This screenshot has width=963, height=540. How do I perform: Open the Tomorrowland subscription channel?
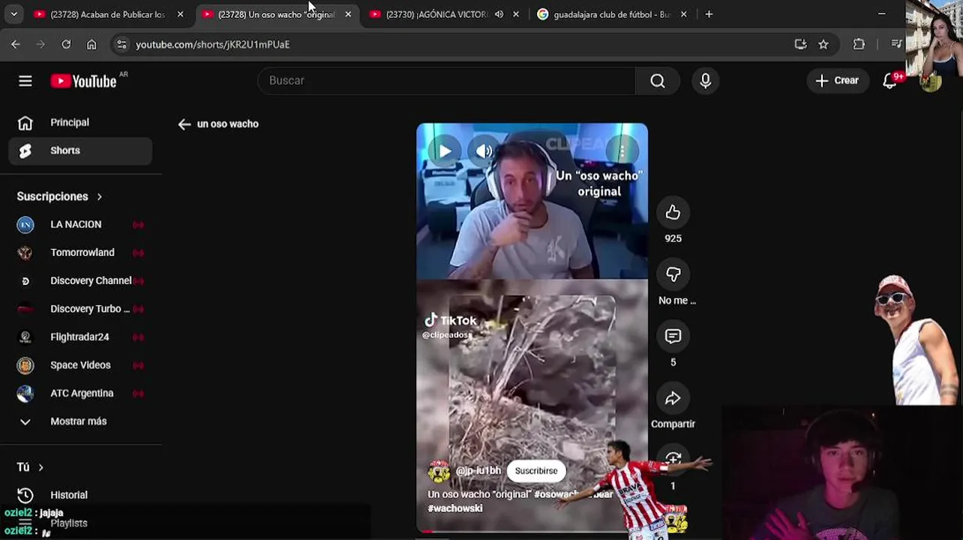pos(80,253)
